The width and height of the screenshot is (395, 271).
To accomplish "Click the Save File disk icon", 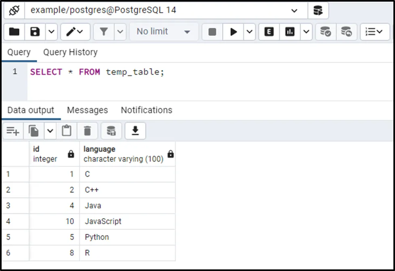I will pyautogui.click(x=35, y=31).
